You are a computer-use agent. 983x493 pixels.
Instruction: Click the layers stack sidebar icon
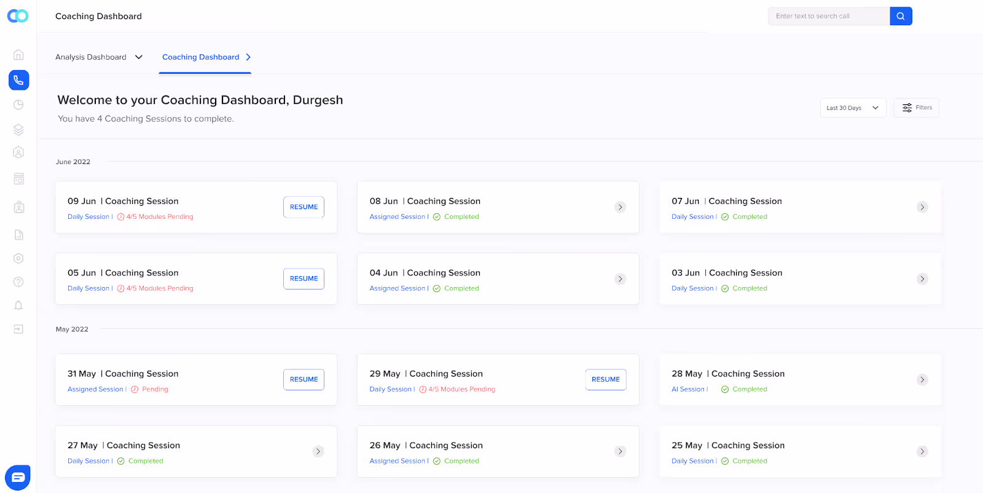point(18,130)
